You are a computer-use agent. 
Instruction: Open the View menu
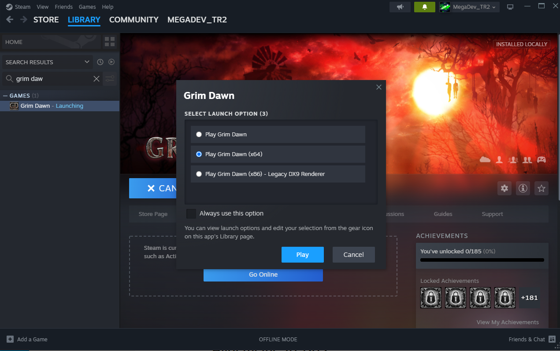43,7
